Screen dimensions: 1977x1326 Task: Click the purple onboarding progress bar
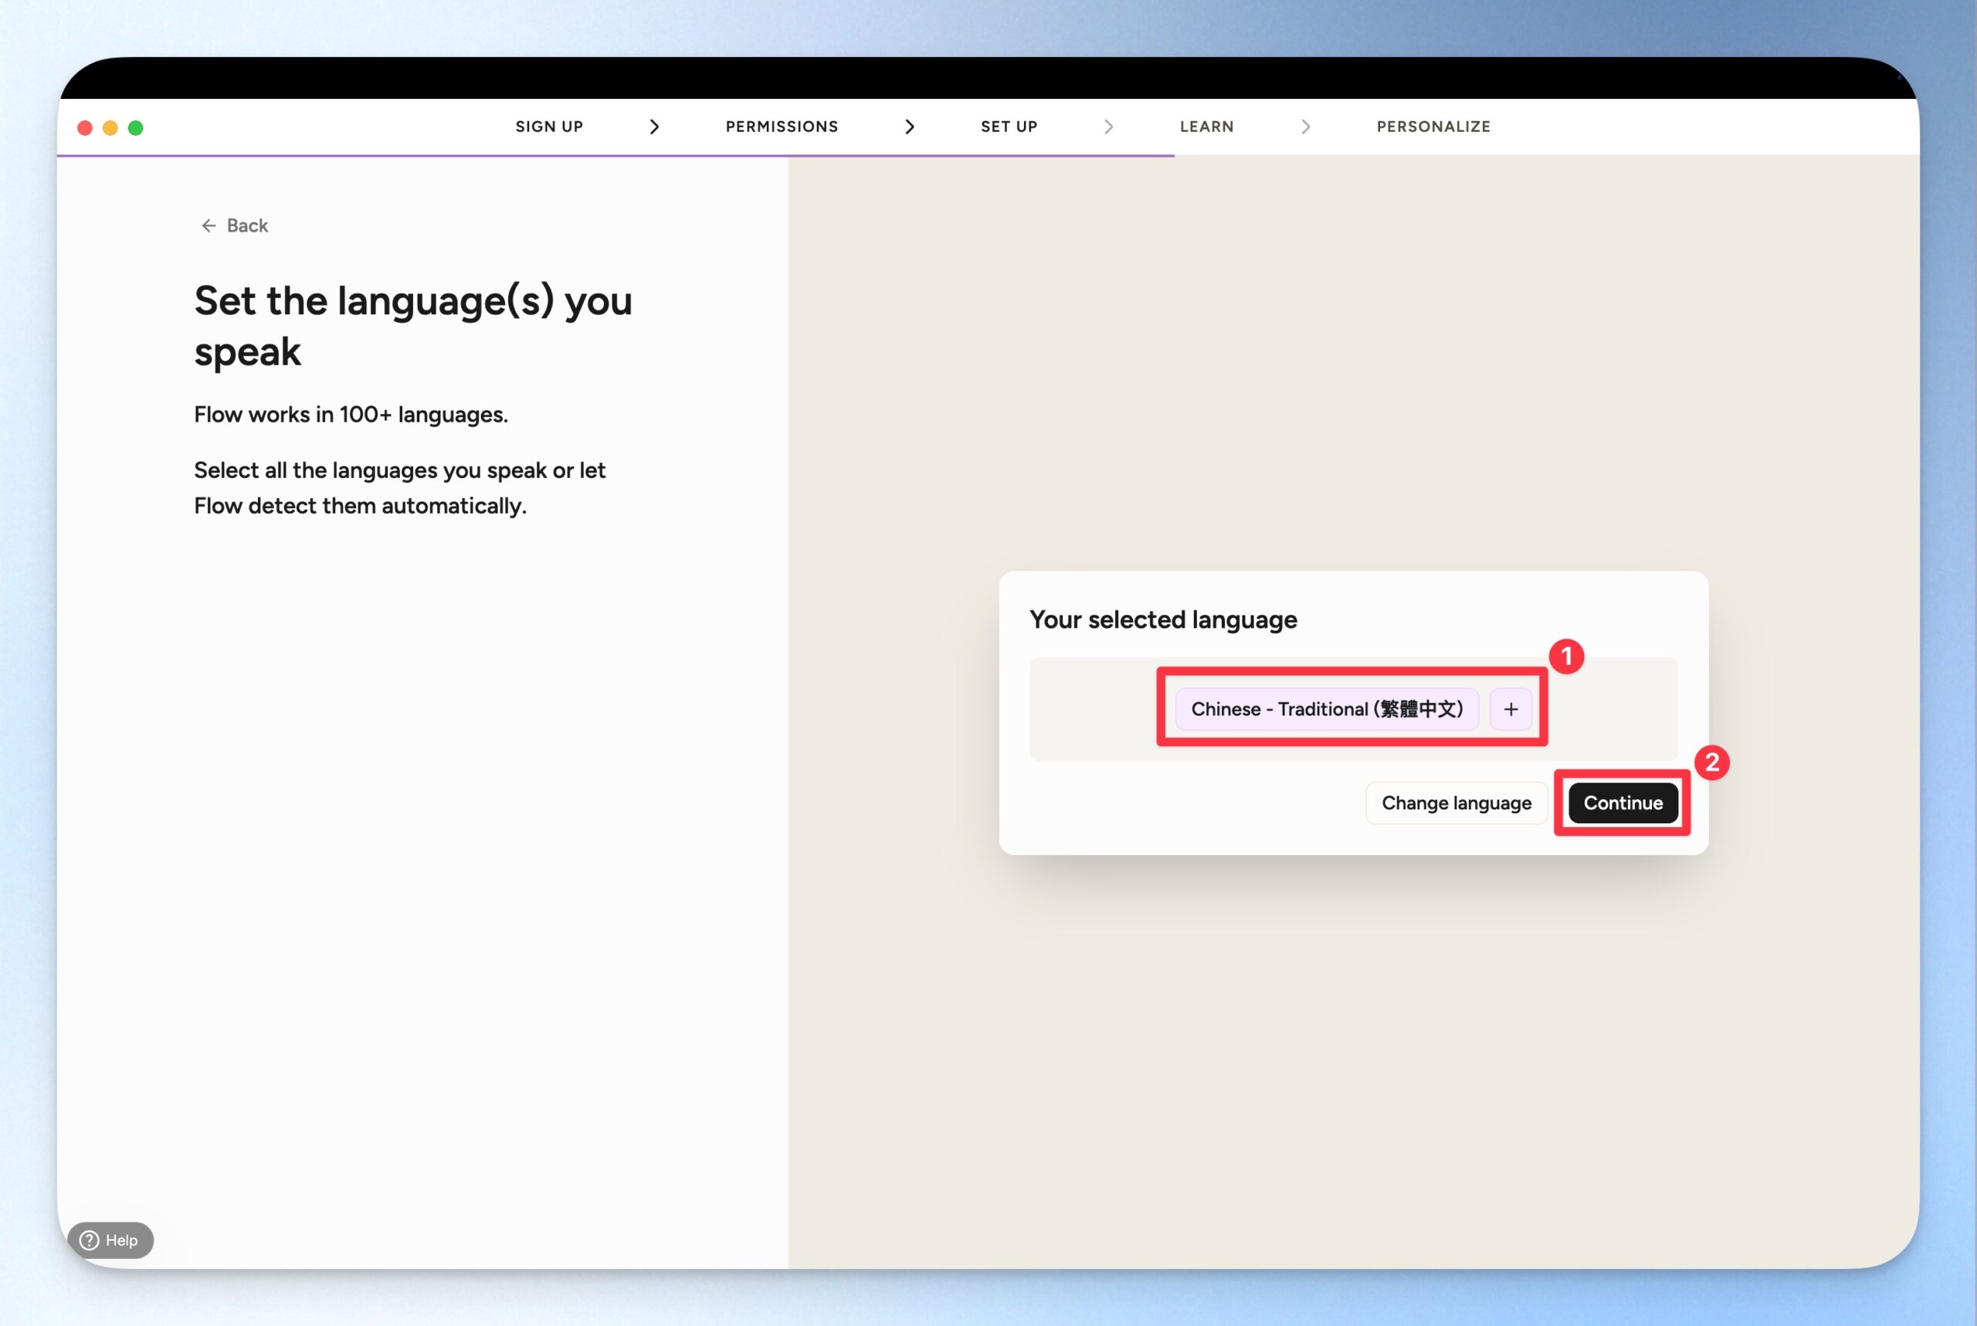pos(615,155)
